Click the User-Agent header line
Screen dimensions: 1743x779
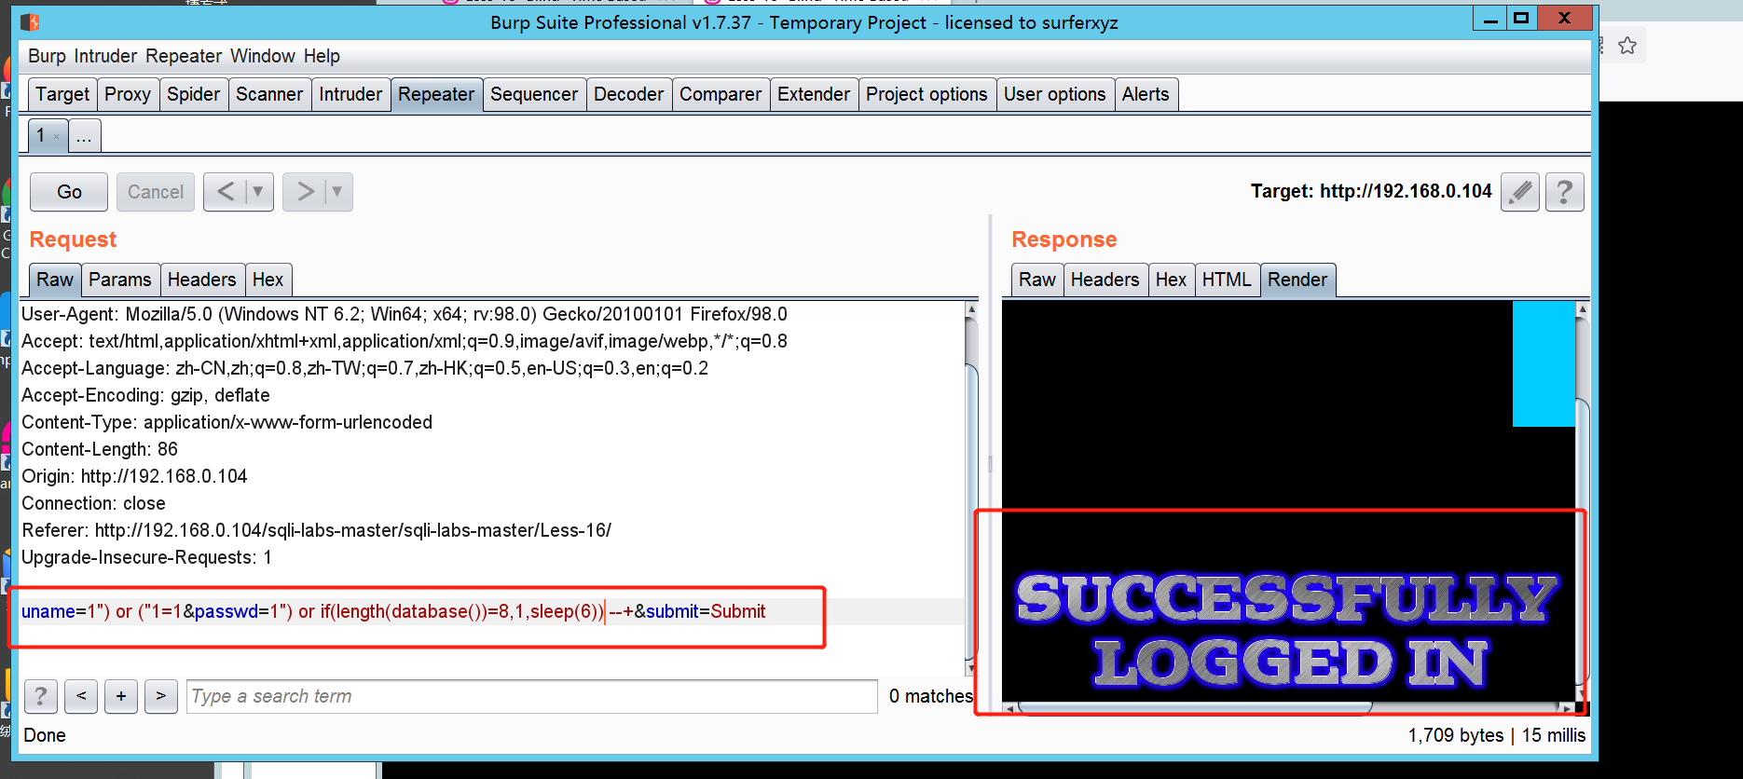tap(405, 314)
